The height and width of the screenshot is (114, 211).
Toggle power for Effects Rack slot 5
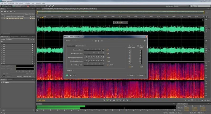pos(4,53)
